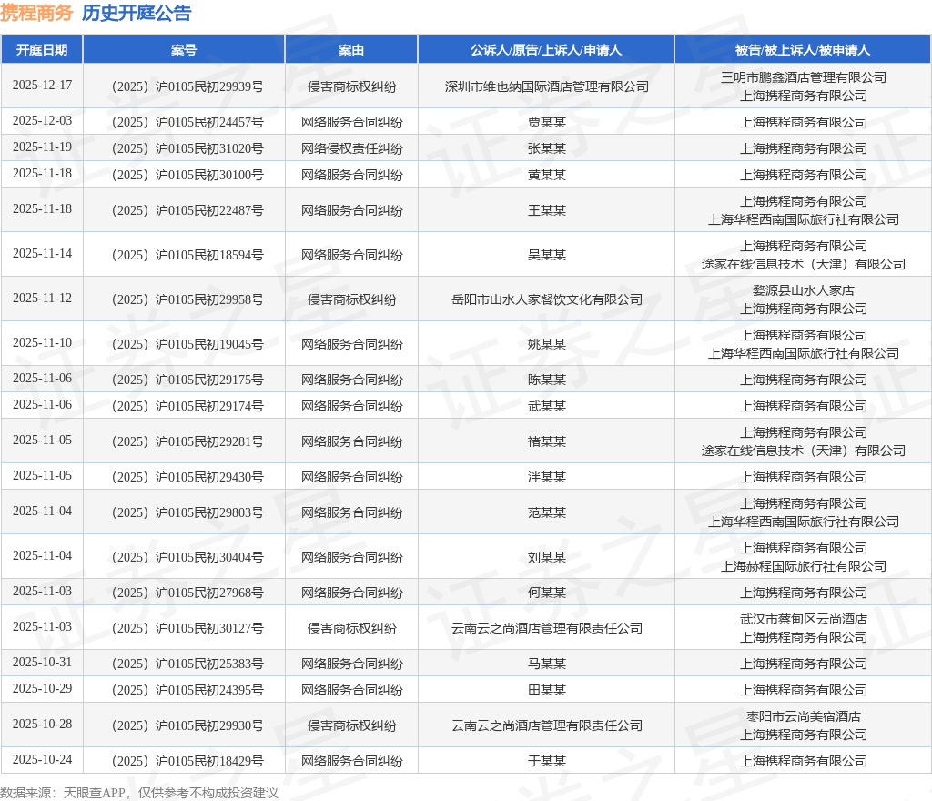
Task: Click plaintiff name 刘某某
Action: point(547,557)
